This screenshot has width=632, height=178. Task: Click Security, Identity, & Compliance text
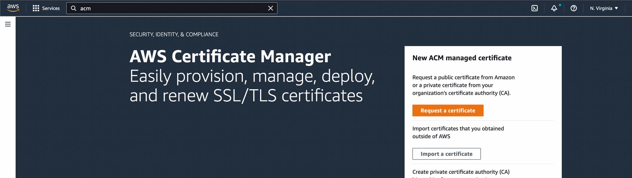point(174,34)
